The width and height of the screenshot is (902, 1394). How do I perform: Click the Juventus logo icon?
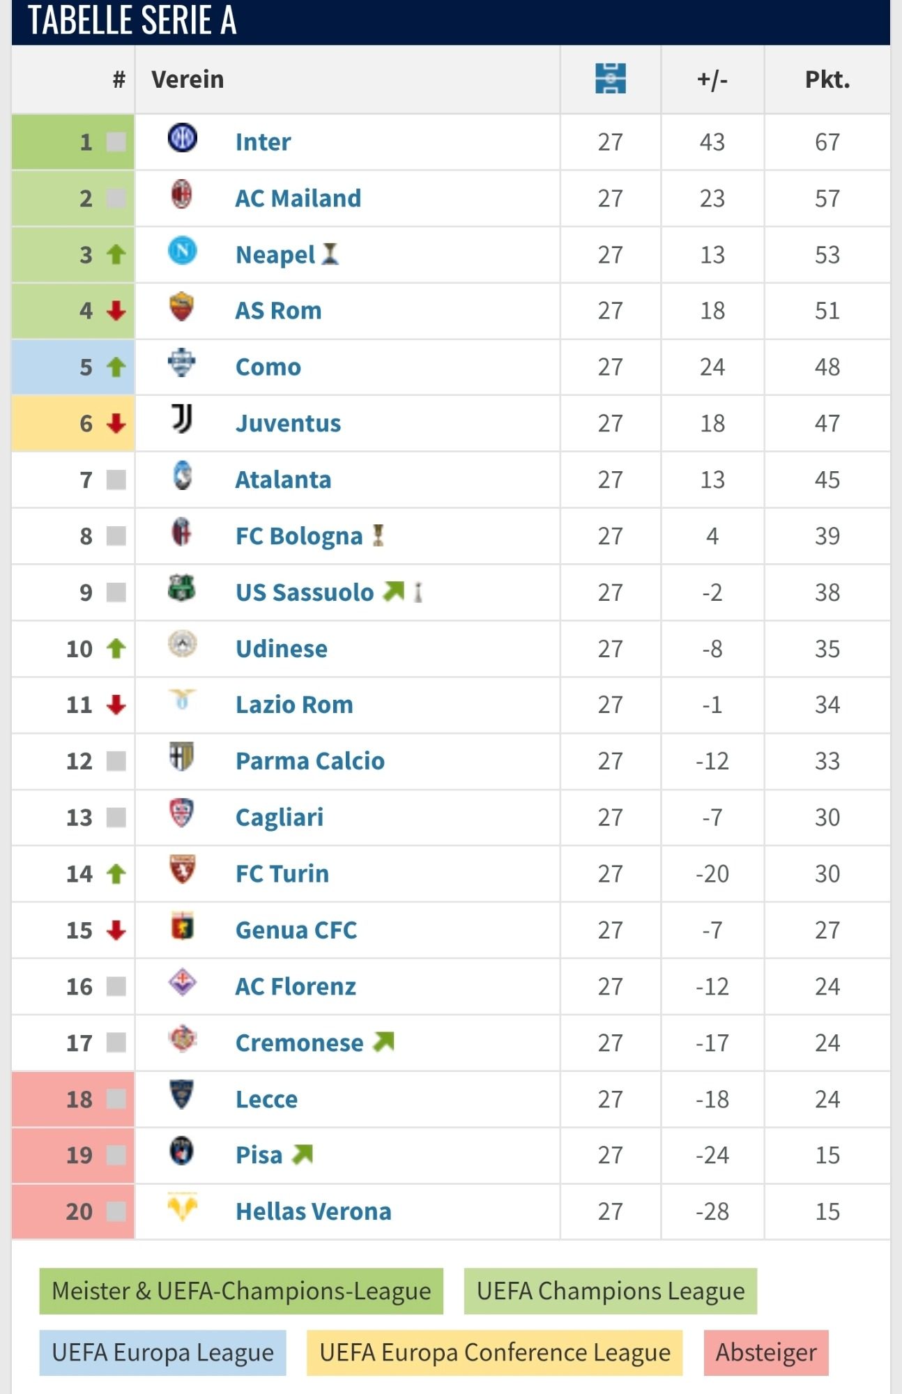[182, 419]
